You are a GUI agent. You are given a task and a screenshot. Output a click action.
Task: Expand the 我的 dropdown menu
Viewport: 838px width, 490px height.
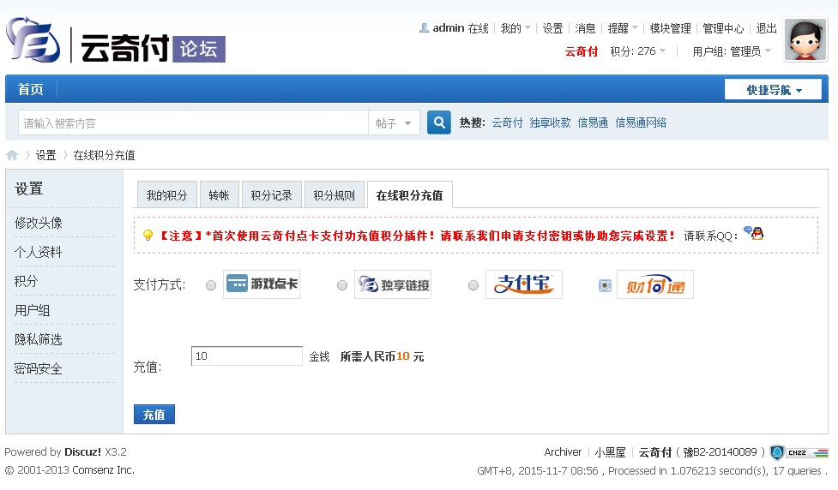[515, 28]
